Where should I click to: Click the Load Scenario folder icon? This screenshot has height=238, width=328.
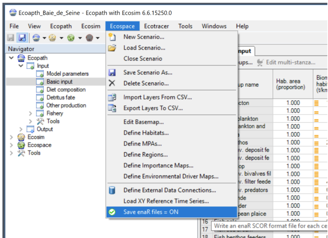[112, 48]
